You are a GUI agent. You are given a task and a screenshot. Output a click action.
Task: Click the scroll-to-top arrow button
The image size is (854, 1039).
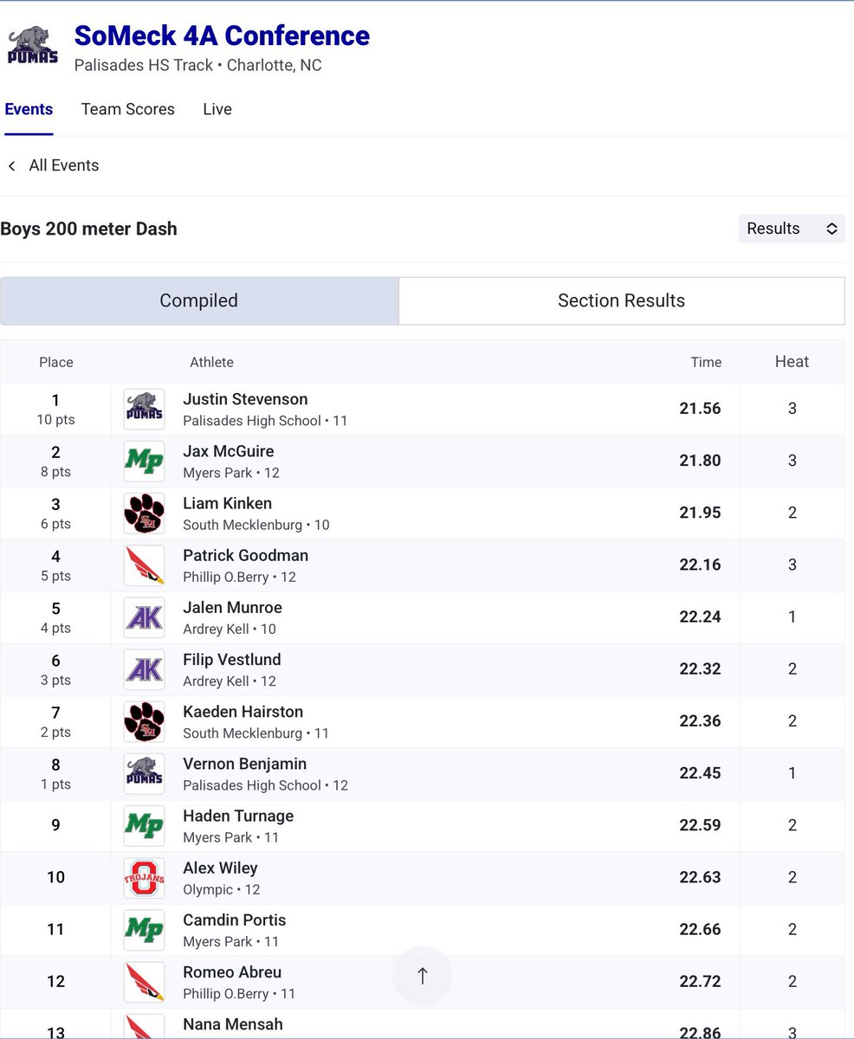pyautogui.click(x=423, y=976)
